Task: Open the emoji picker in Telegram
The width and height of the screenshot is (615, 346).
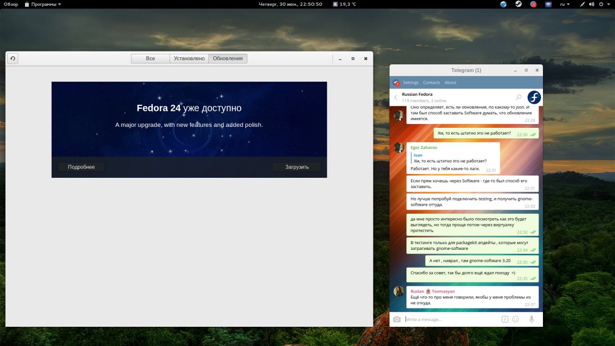Action: point(516,319)
